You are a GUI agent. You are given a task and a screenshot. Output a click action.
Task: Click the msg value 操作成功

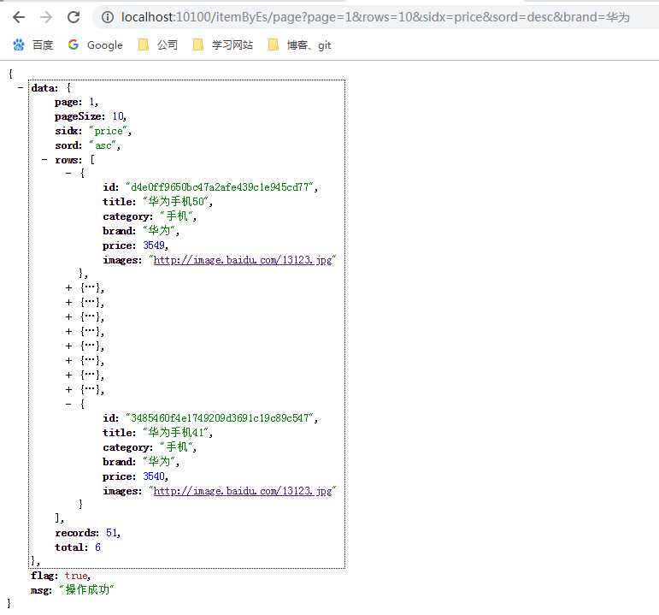(x=87, y=589)
